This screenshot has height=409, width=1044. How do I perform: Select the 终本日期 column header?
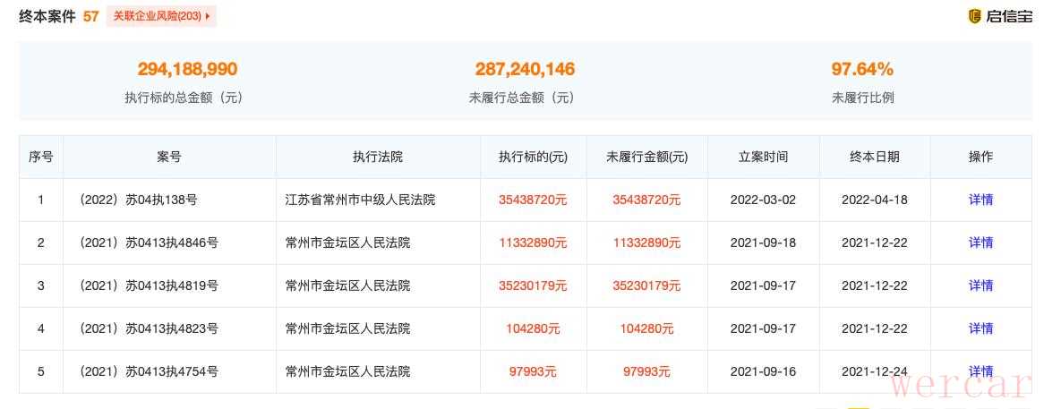(874, 157)
